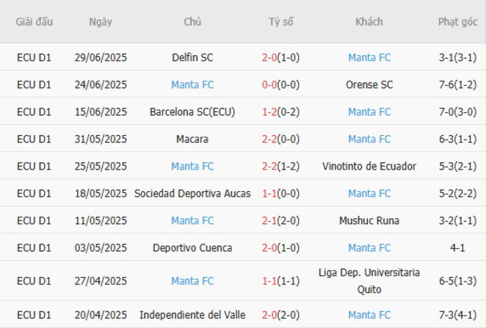
Task: Select the "Tý số" column header
Action: (x=281, y=22)
